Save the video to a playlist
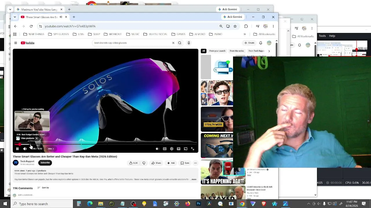371x208 pixels. (185, 163)
